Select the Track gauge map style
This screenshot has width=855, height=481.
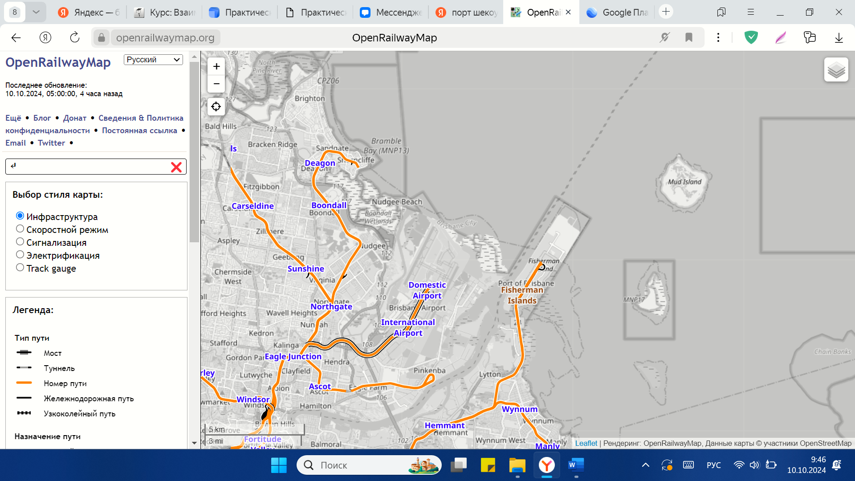(20, 268)
